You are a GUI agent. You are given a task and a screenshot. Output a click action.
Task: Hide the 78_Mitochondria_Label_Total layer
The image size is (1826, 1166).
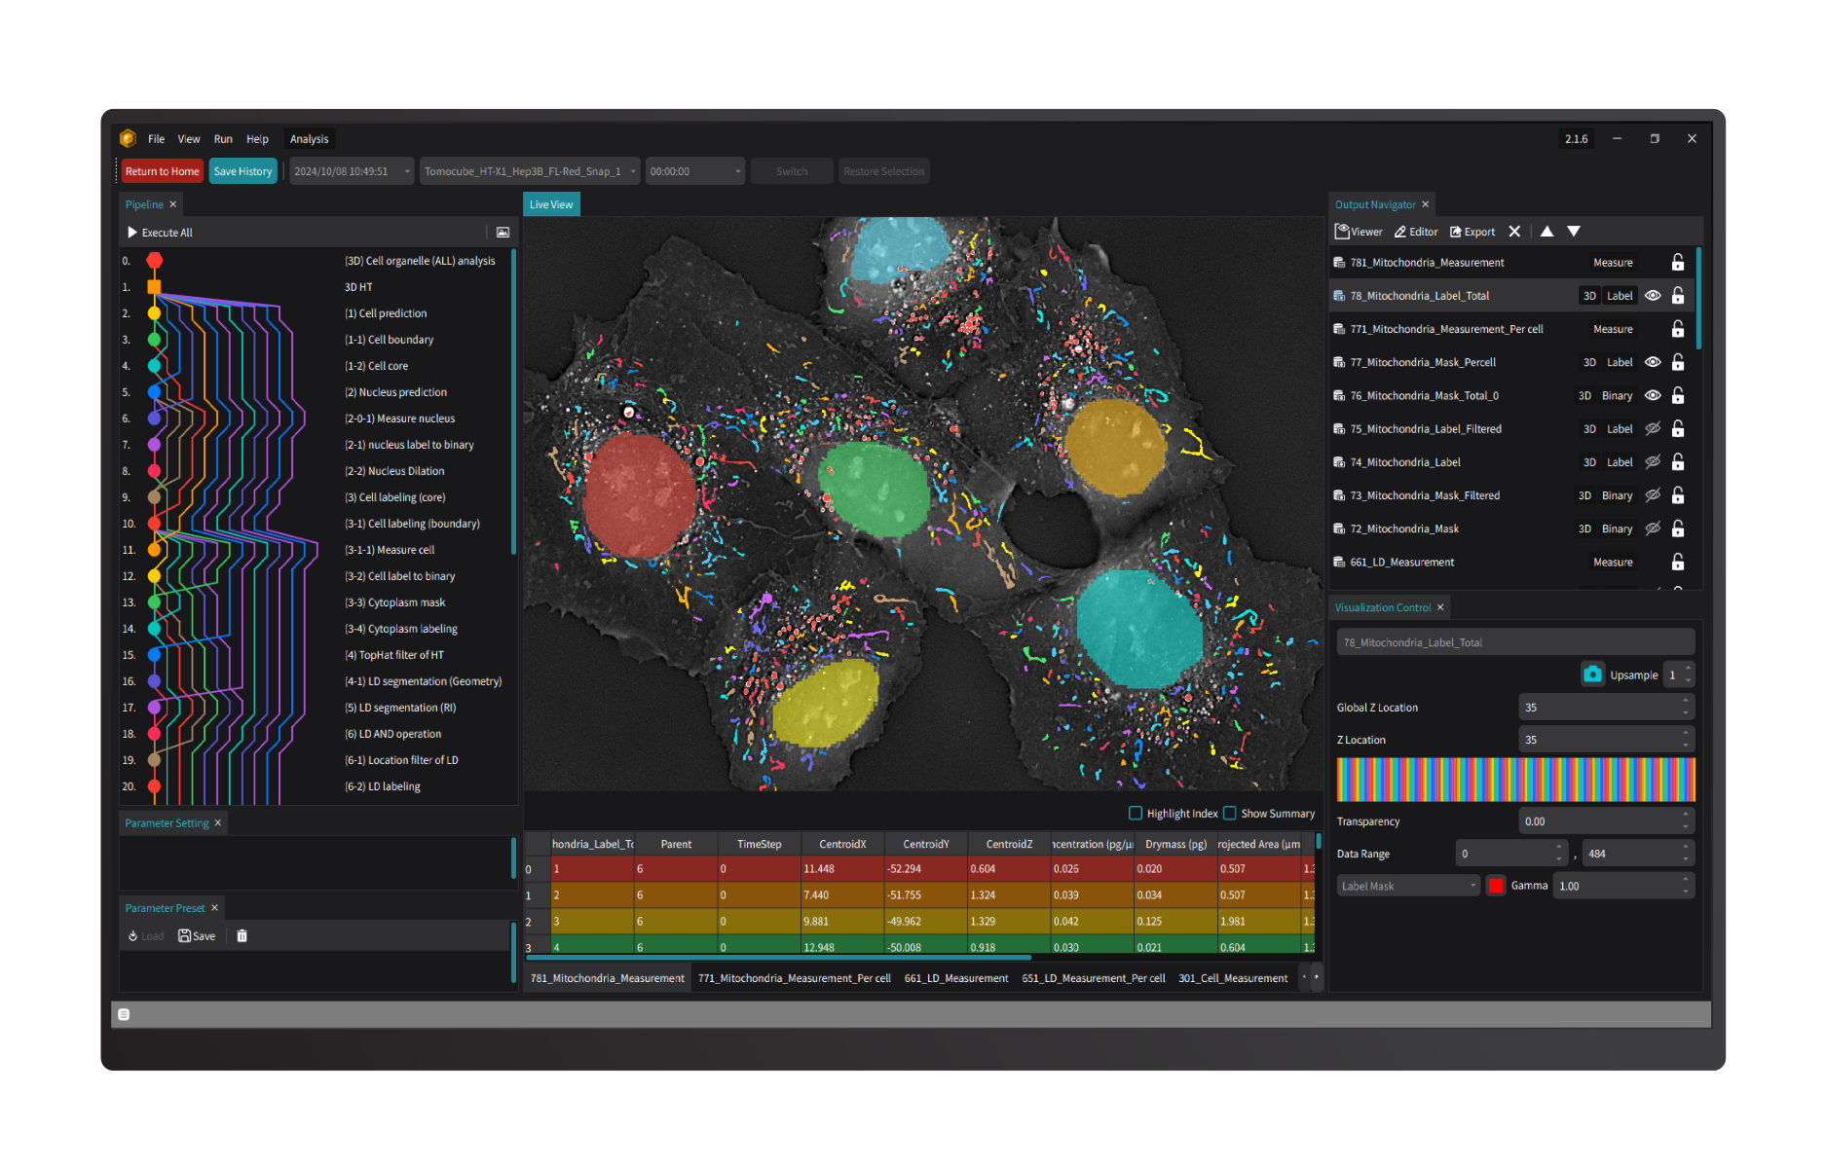pos(1653,296)
